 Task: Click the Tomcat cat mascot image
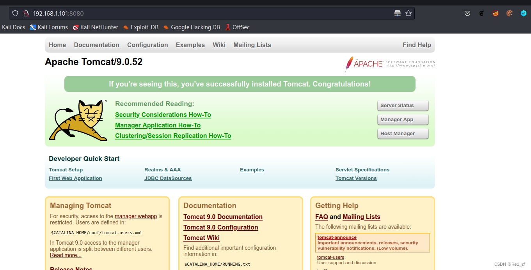point(78,120)
